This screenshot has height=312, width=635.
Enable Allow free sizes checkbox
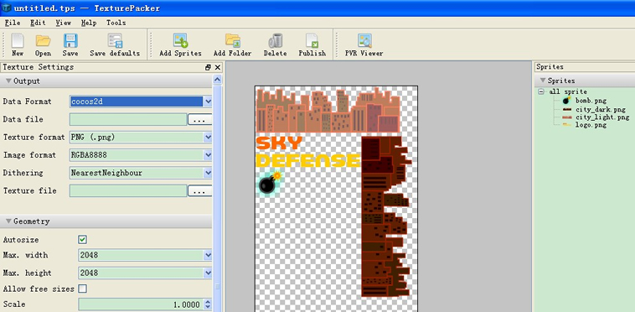pos(82,289)
